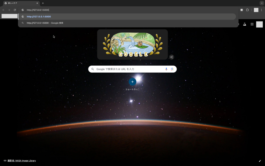The height and width of the screenshot is (166, 265).
Task: Search by image with Google Lens icon
Action: point(172,69)
